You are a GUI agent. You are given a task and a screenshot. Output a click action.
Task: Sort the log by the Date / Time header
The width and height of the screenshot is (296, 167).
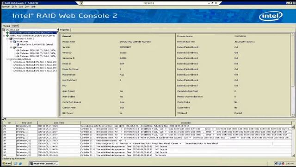click(59, 123)
